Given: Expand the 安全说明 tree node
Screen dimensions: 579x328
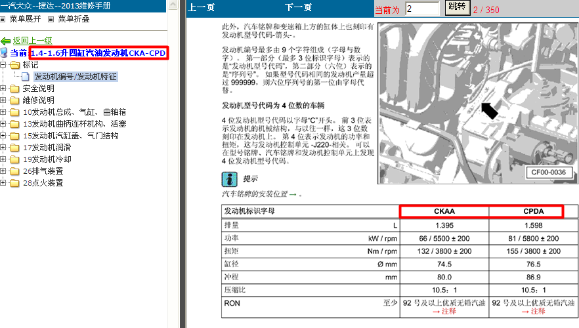Looking at the screenshot, I should pos(3,88).
